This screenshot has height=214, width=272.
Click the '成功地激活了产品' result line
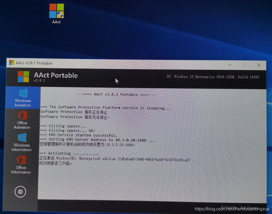(56, 163)
